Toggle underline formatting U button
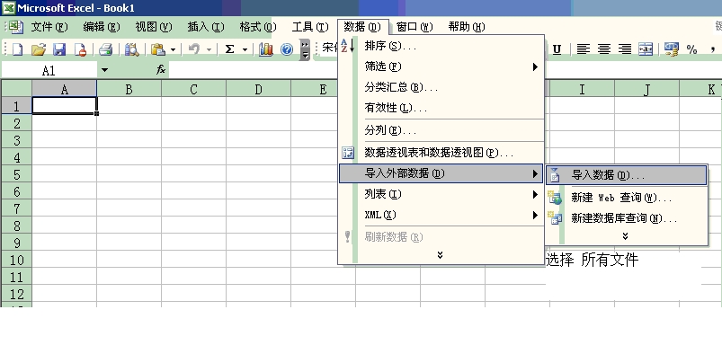This screenshot has width=722, height=345. [557, 49]
